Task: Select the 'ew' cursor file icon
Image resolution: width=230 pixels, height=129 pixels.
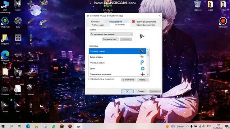Action: [18, 57]
